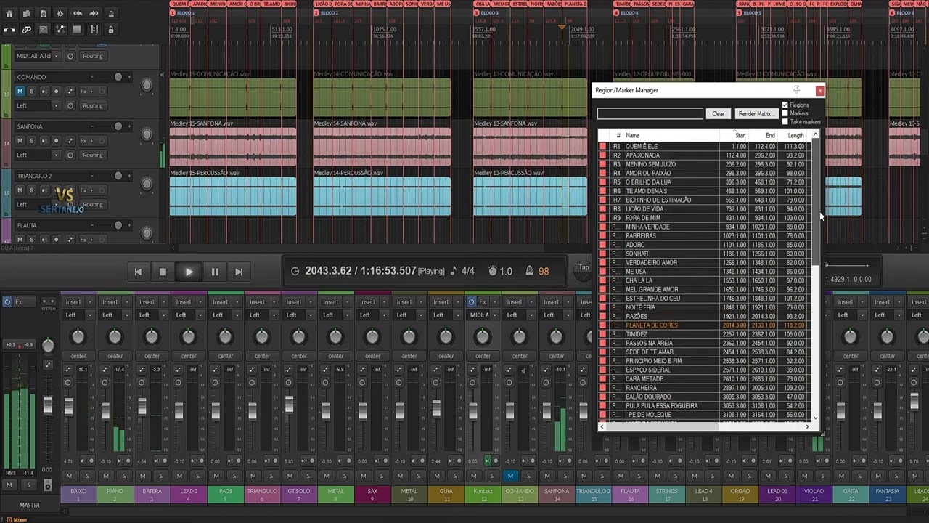Screen dimensions: 929x523
Task: Click the redo arrow in the toolbar
Action: pos(94,13)
